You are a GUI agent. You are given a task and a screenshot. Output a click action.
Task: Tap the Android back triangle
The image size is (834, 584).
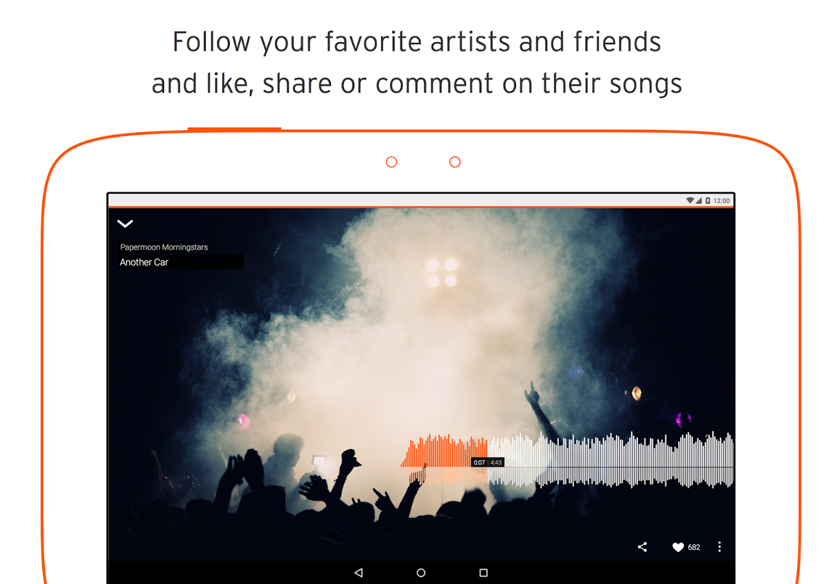click(x=358, y=573)
